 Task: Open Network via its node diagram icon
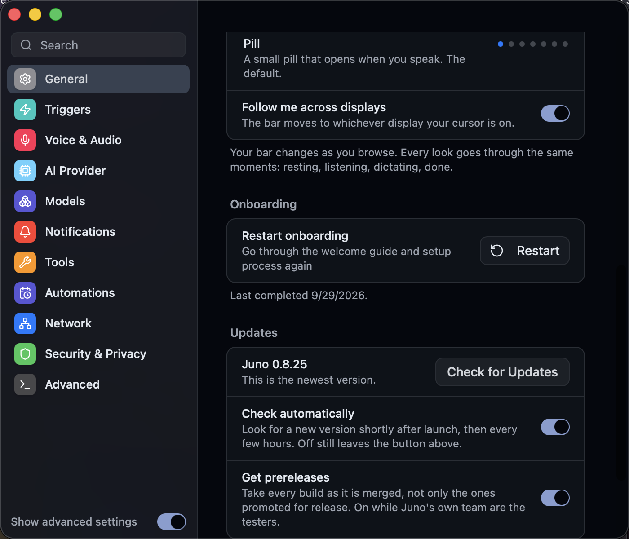point(25,323)
